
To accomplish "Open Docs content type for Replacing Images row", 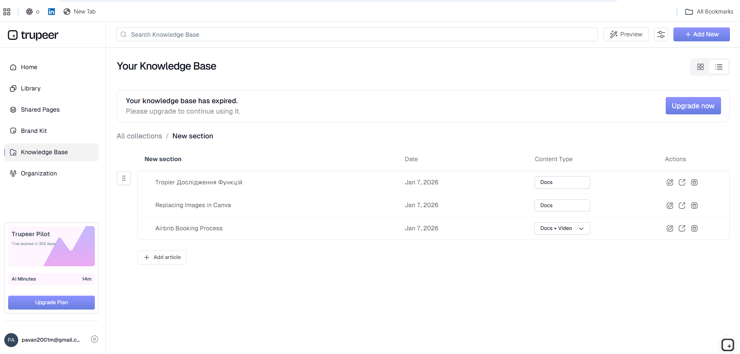I will coord(562,206).
